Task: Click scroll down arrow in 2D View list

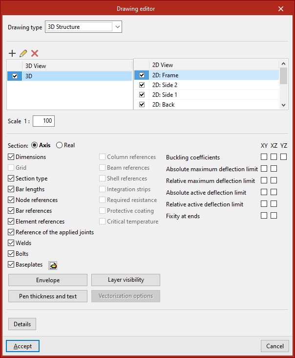Action: [283, 105]
